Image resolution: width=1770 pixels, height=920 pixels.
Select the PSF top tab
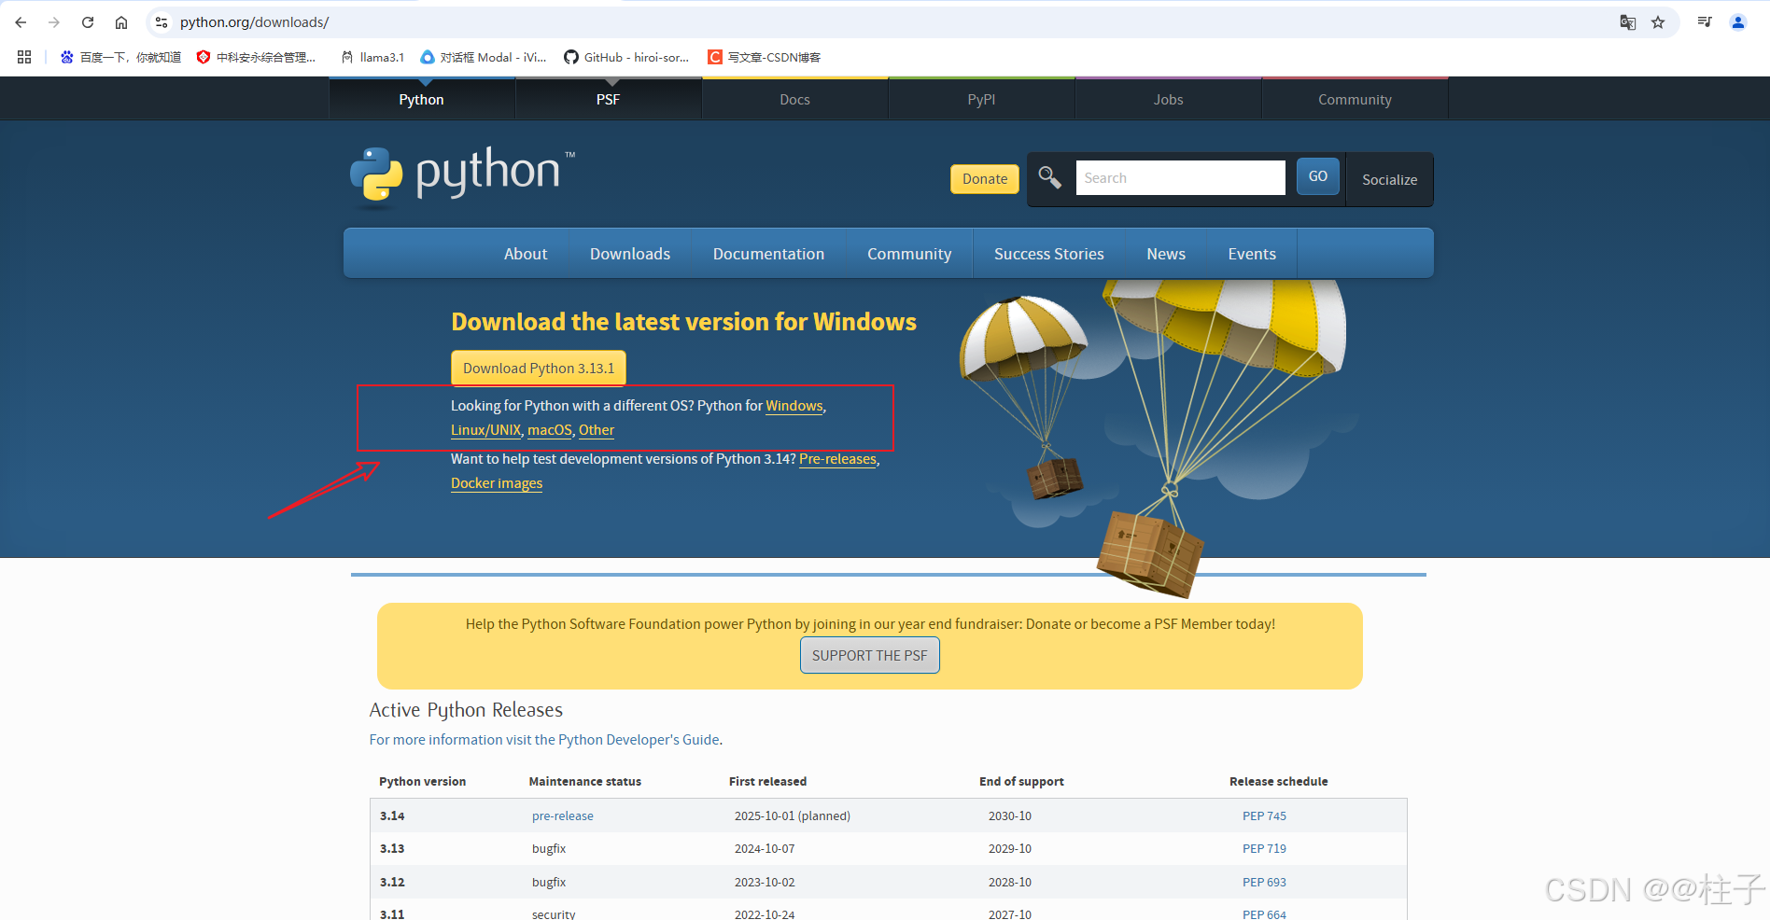click(x=608, y=99)
